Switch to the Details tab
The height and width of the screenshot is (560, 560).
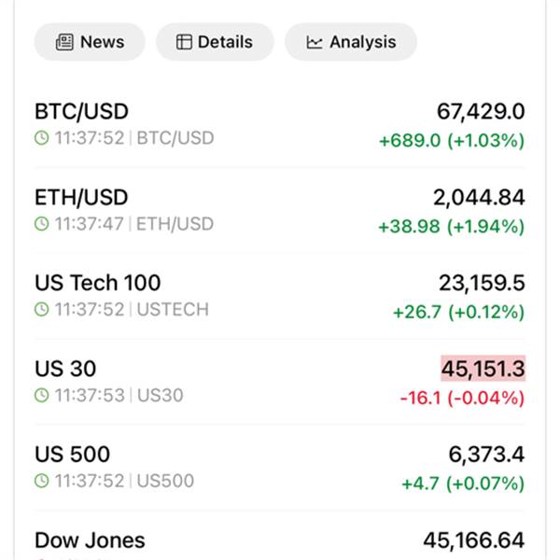pos(215,42)
